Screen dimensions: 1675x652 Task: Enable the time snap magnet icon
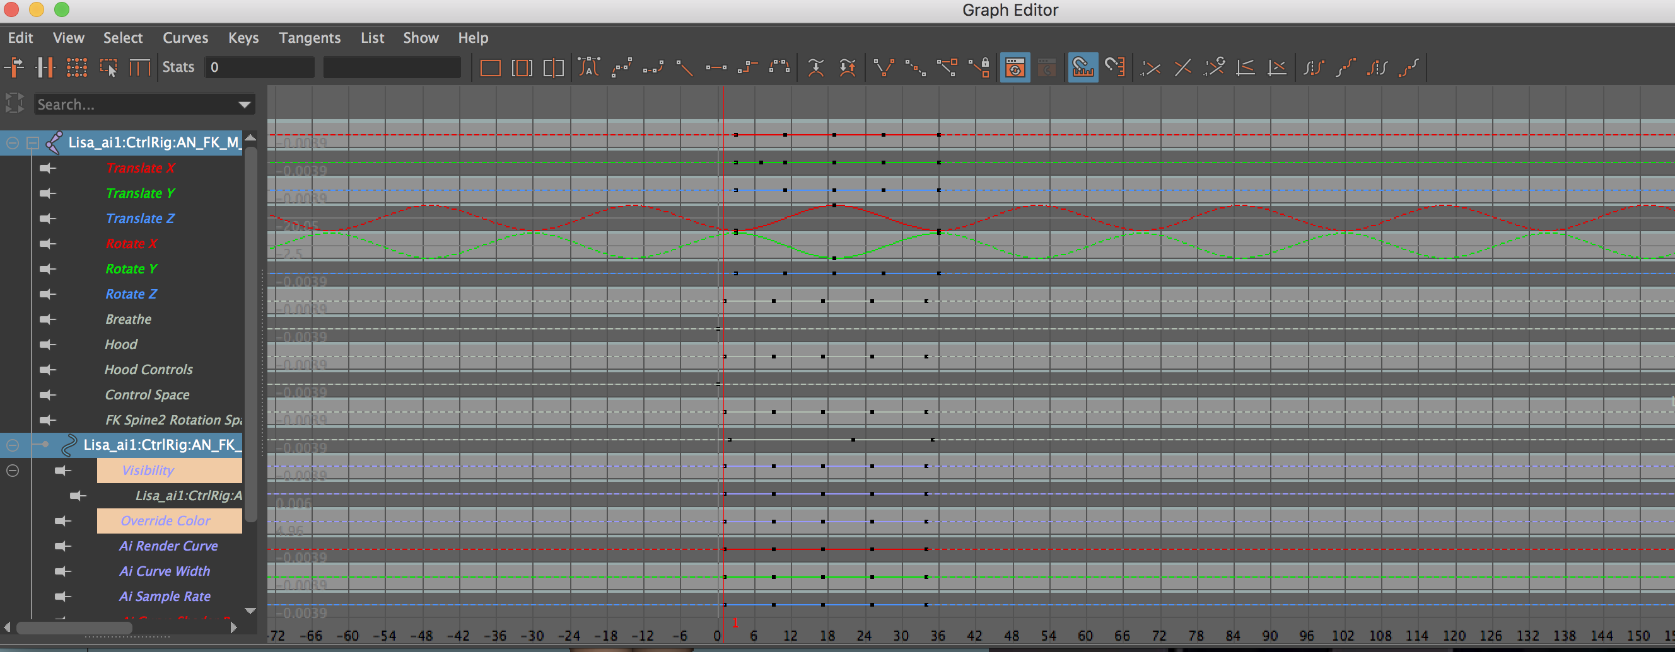1082,67
